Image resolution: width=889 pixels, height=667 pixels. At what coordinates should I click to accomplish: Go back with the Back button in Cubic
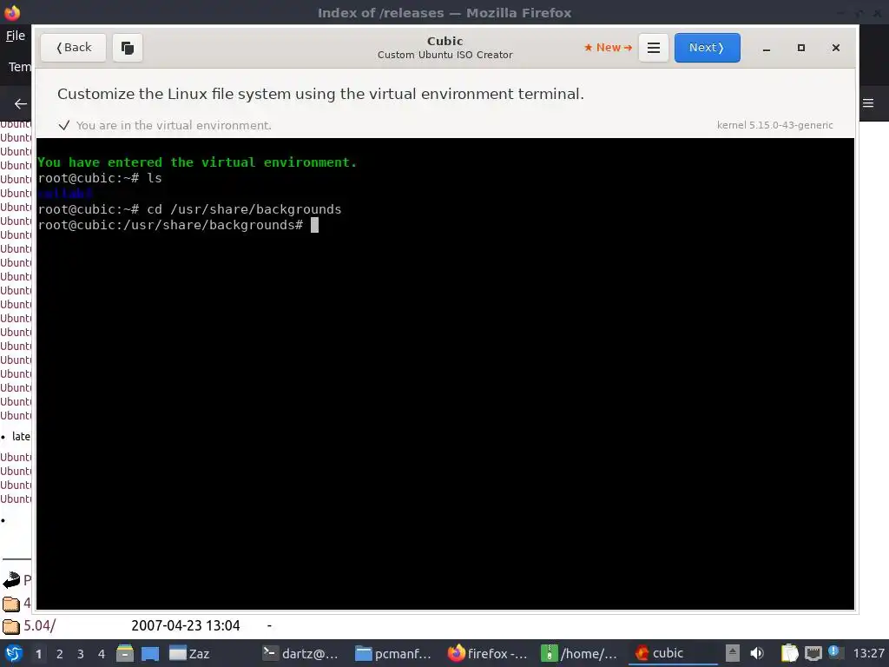[73, 48]
